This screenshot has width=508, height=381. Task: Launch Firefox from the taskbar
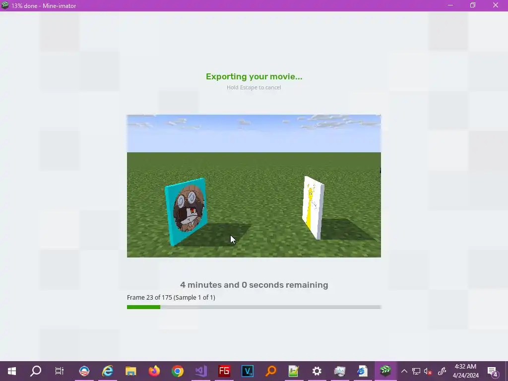(154, 371)
